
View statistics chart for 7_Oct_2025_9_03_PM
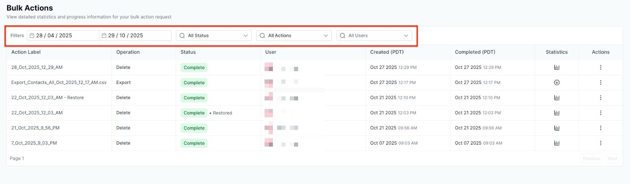[x=556, y=143]
